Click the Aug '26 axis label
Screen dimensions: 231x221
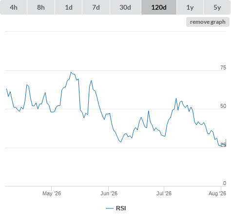pos(217,193)
